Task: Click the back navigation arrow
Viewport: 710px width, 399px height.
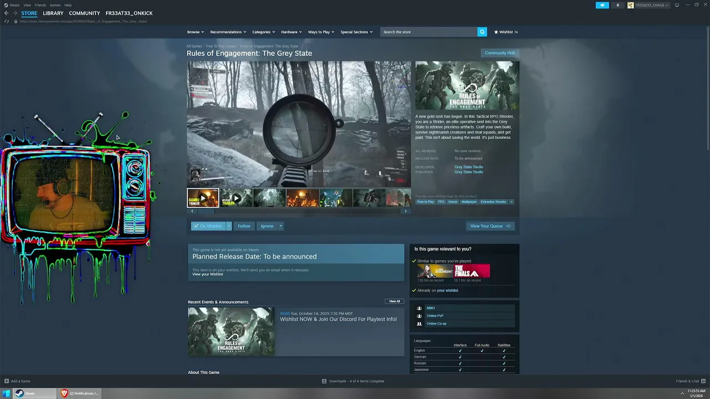Action: coord(7,13)
